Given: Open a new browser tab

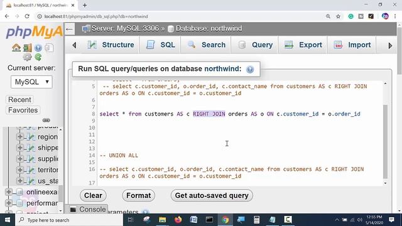Looking at the screenshot, I should (85, 5).
